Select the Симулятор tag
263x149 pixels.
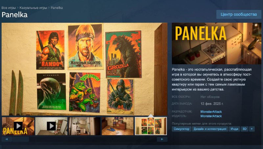pos(181,129)
